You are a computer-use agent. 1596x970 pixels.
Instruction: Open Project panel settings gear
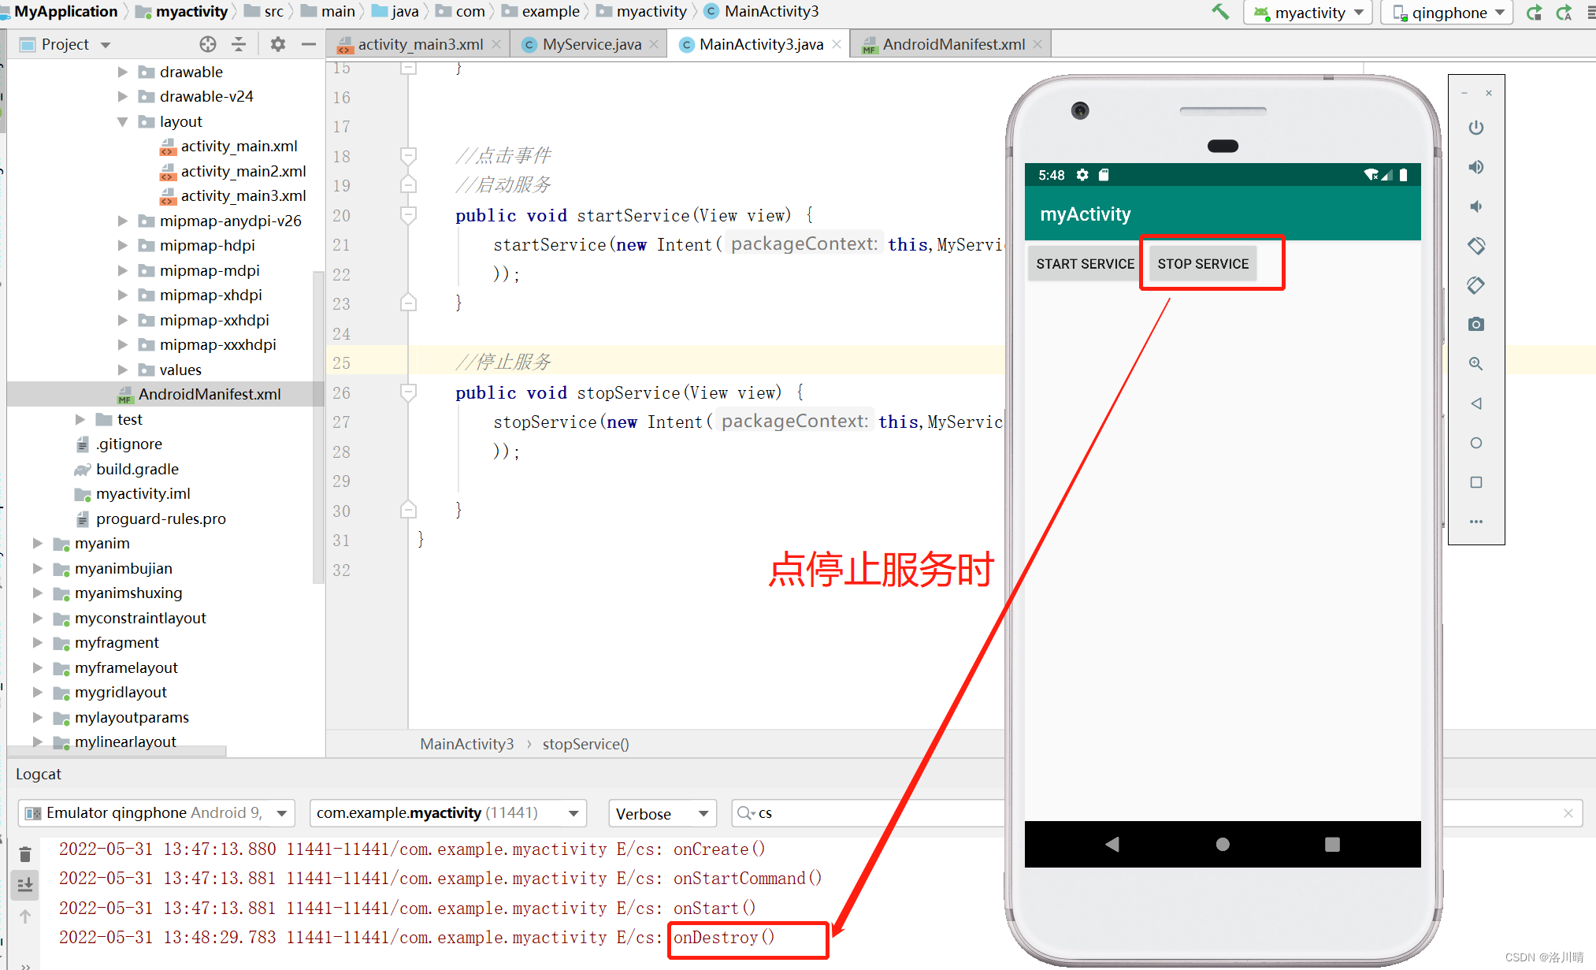[x=277, y=43]
